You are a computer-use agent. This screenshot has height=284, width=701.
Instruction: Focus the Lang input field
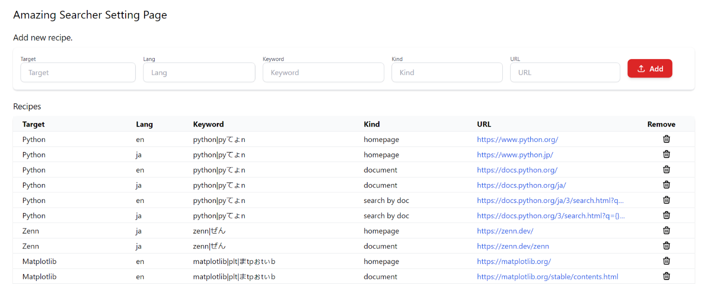199,72
